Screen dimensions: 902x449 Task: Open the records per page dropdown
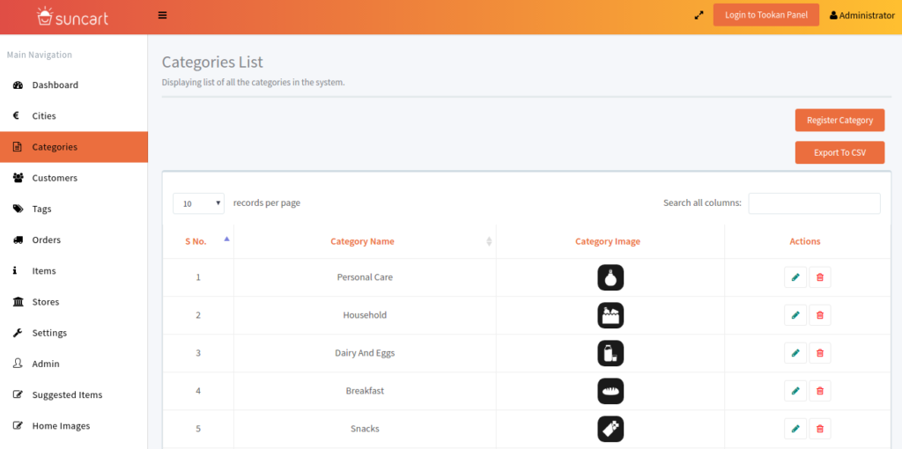[x=198, y=203]
